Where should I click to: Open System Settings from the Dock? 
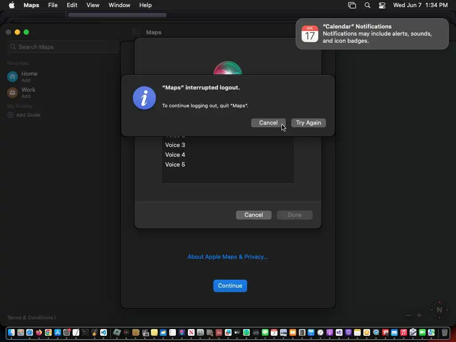click(x=67, y=332)
